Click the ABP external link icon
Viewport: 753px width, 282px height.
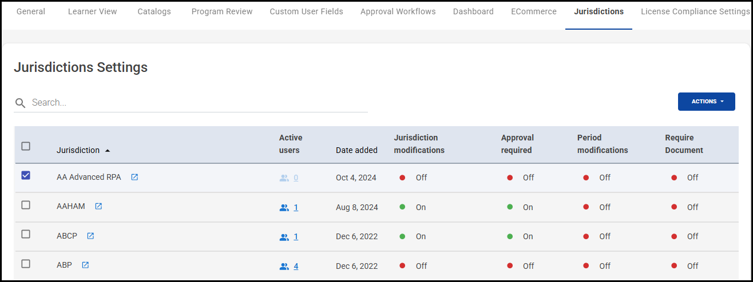tap(85, 265)
